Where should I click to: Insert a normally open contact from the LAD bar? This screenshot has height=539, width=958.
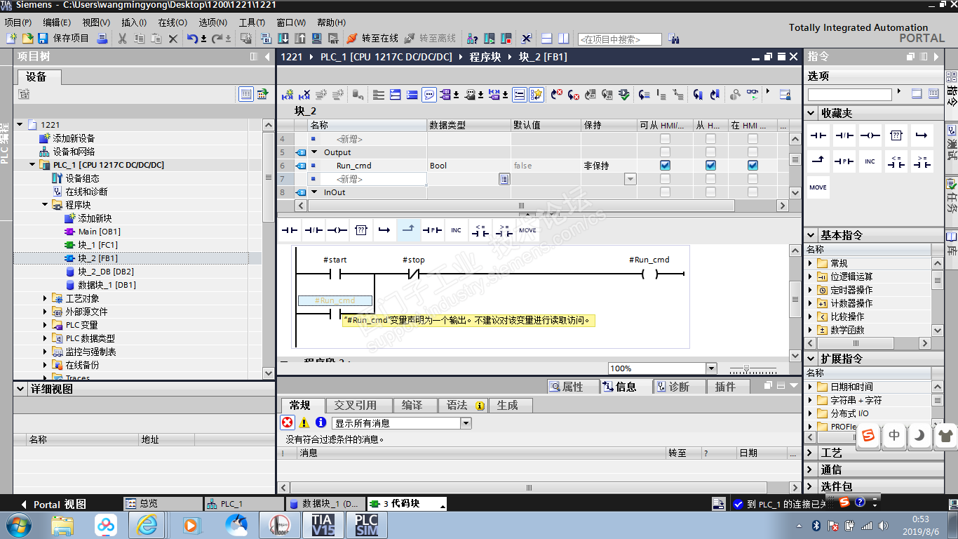290,229
